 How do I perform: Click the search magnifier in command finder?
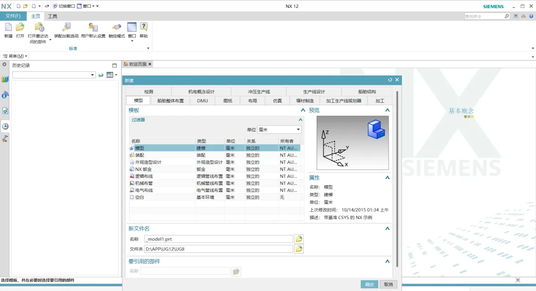[x=507, y=16]
